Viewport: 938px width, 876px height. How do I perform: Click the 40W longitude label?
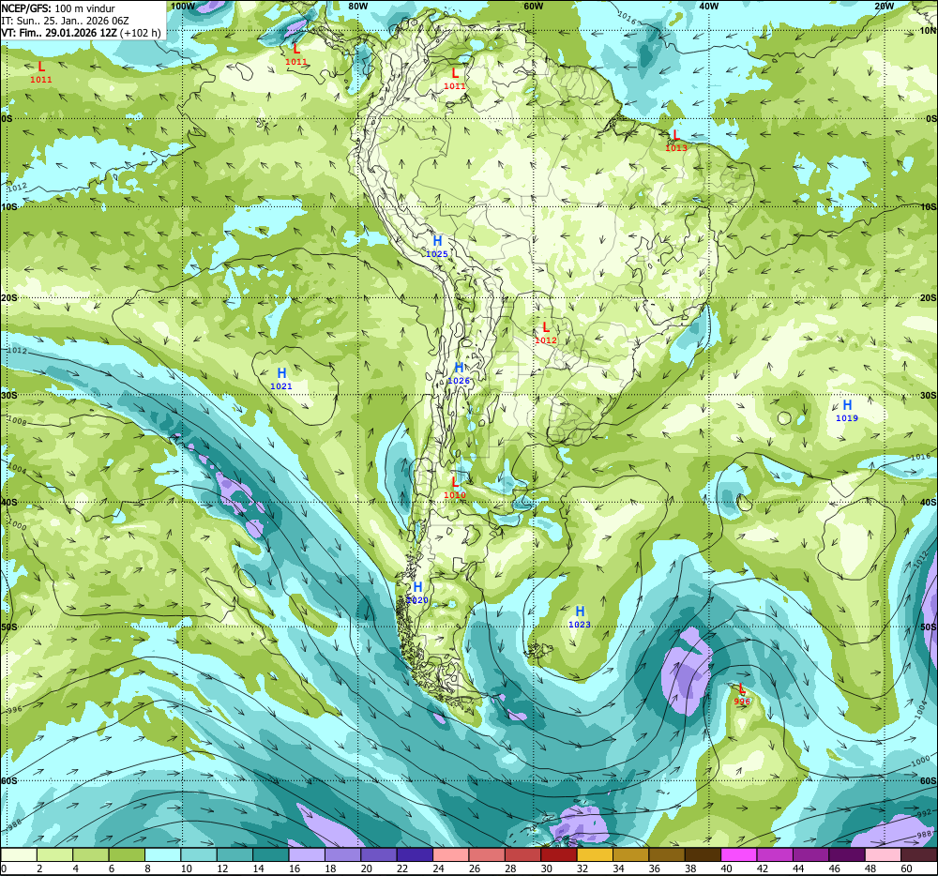click(x=708, y=6)
